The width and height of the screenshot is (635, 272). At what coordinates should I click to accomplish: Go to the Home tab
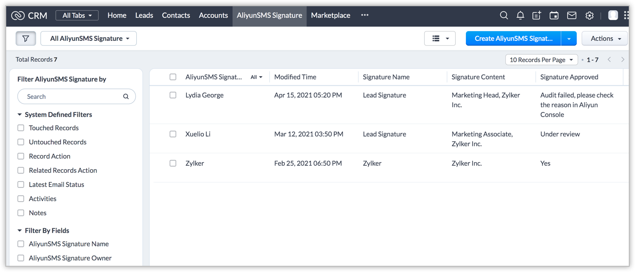[x=117, y=16]
